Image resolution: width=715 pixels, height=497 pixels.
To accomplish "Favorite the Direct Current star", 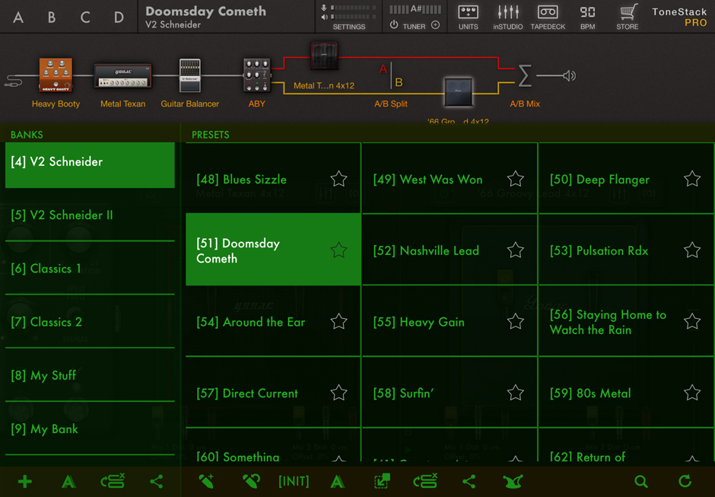I will point(338,393).
